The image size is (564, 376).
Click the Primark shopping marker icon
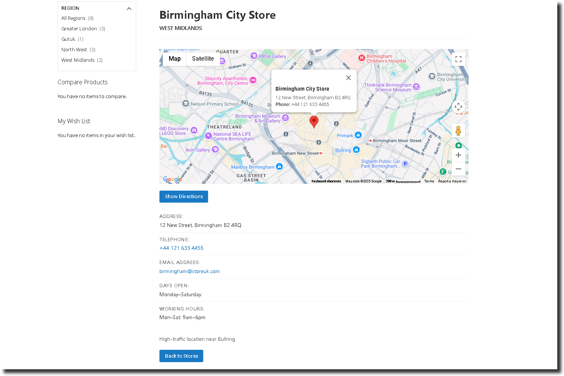pos(358,135)
